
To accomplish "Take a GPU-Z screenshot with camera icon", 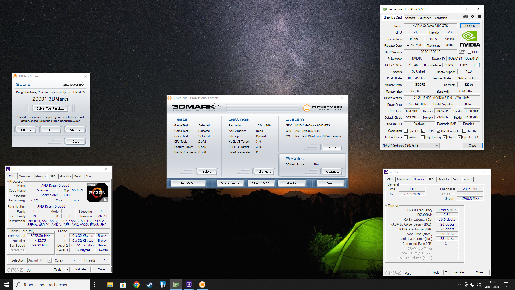I will click(x=466, y=17).
